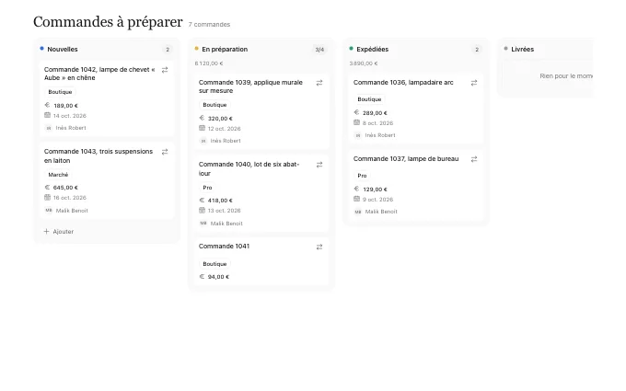Click move icon on Commande 1043 card
Screen dimensions: 626x391
[165, 152]
